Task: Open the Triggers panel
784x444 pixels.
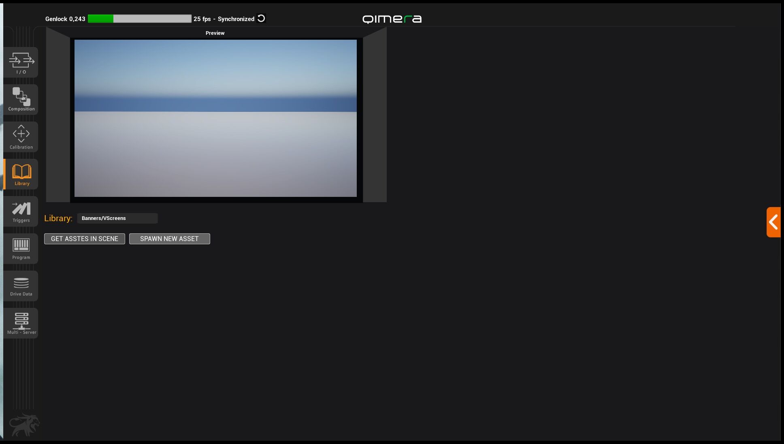Action: pyautogui.click(x=21, y=211)
